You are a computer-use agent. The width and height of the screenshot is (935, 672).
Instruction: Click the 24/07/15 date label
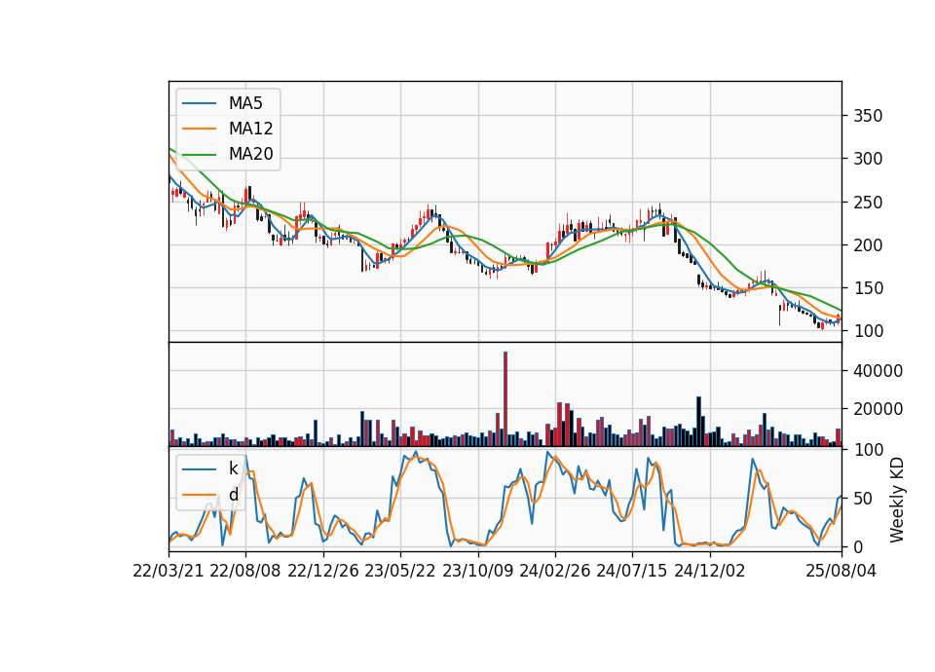(x=632, y=571)
